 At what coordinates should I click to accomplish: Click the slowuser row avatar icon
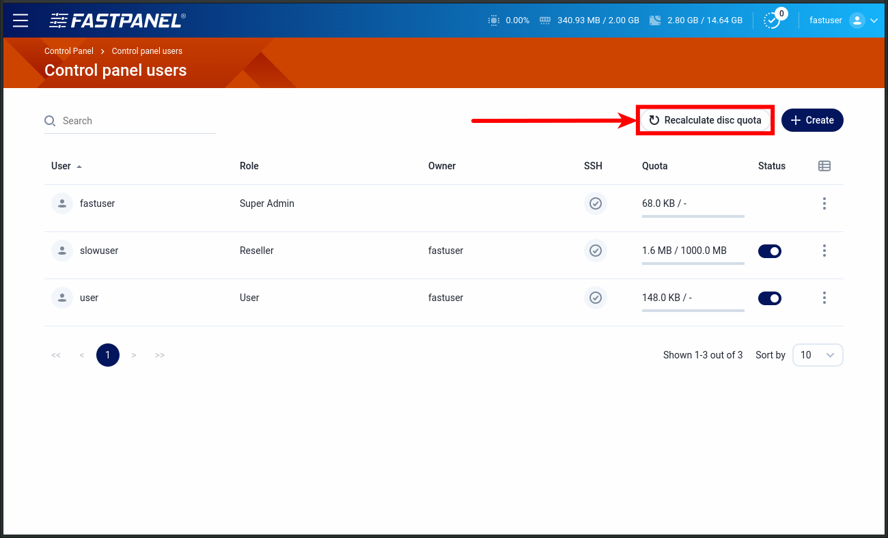coord(62,251)
